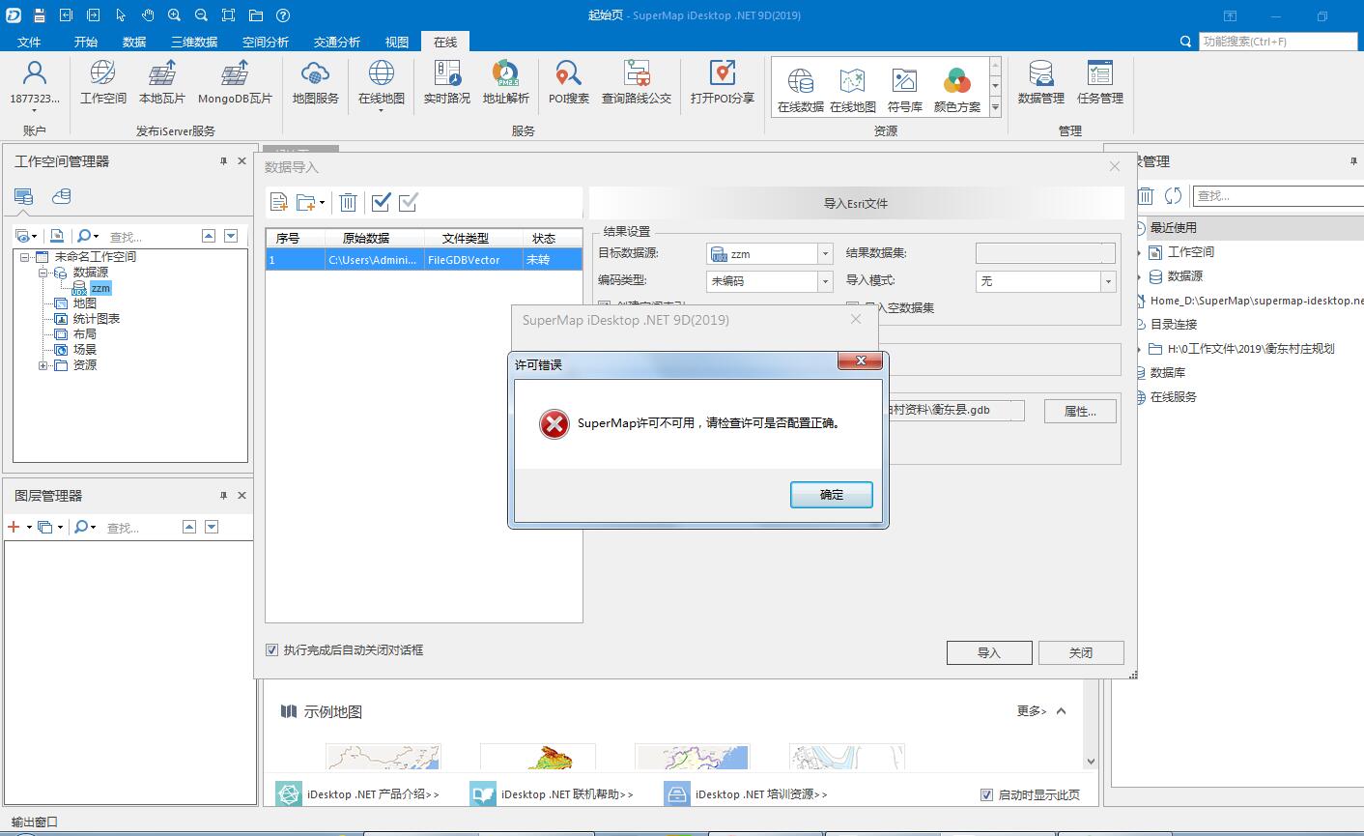This screenshot has height=836, width=1364.
Task: Click the 功能搜索 search field
Action: pyautogui.click(x=1277, y=42)
